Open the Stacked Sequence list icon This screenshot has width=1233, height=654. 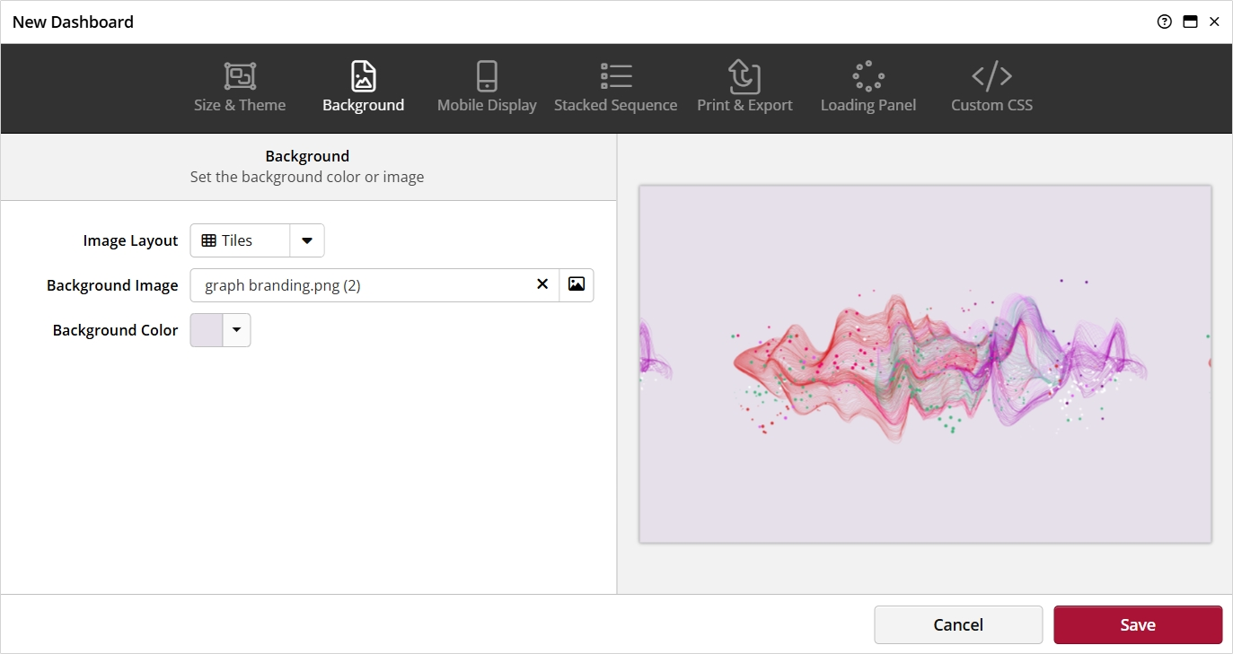click(616, 76)
